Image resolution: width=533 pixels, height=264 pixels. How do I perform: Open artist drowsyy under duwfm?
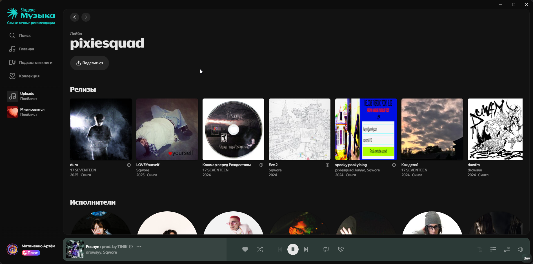[475, 170]
